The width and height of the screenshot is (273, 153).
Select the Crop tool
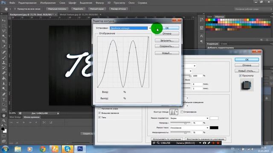click(x=4, y=42)
